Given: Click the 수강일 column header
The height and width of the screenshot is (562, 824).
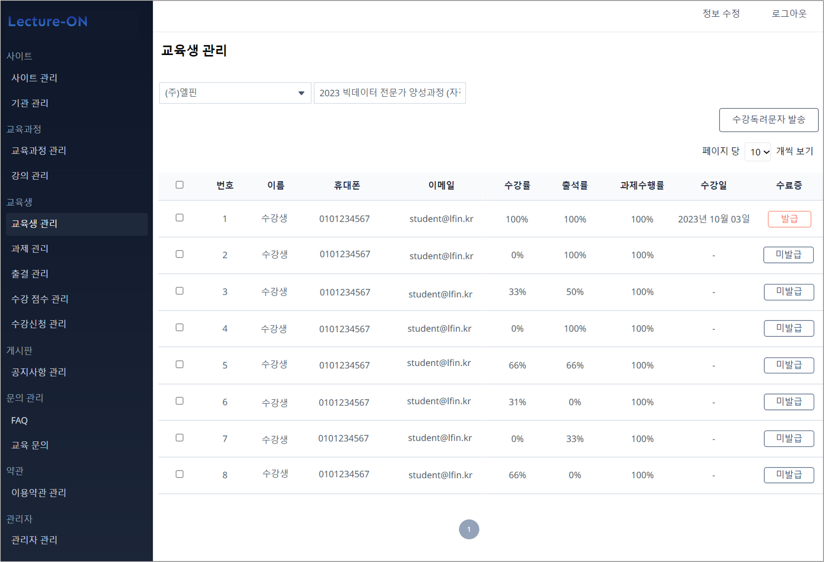Looking at the screenshot, I should pyautogui.click(x=714, y=185).
